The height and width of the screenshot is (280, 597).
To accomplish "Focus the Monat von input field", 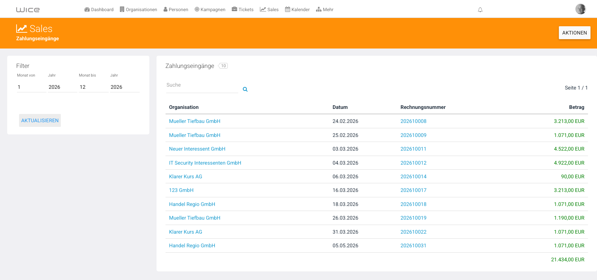I will click(x=32, y=87).
